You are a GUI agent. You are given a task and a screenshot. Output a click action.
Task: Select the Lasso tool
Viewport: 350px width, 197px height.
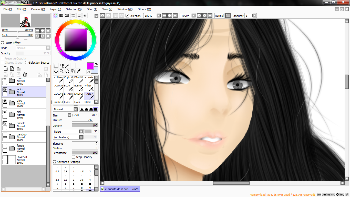61,66
